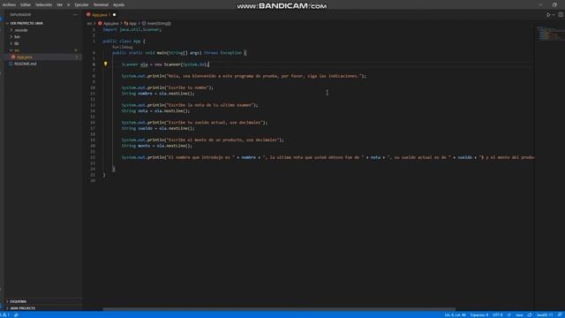This screenshot has width=565, height=318.
Task: Click the App.java file icon in Explorer
Action: 13,57
